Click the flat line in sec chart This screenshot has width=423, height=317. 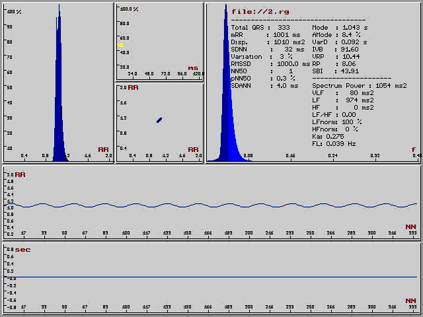pos(211,277)
